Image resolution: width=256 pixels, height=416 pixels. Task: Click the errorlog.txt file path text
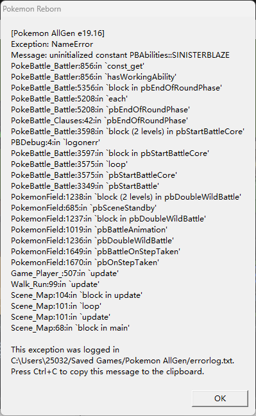pos(123,361)
